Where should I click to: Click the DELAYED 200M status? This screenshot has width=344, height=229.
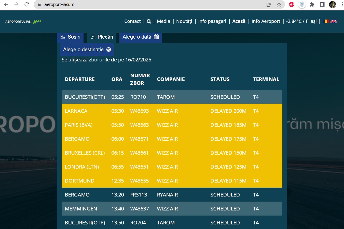click(x=228, y=111)
